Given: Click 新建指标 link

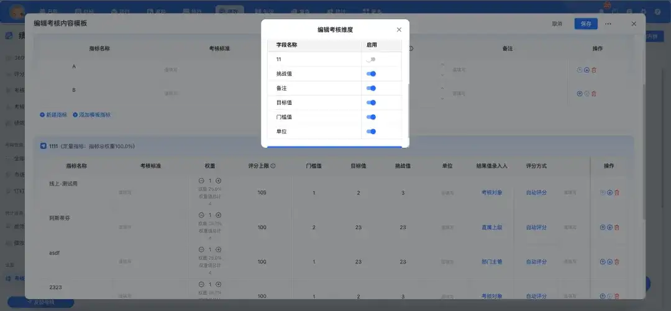Looking at the screenshot, I should coord(53,115).
